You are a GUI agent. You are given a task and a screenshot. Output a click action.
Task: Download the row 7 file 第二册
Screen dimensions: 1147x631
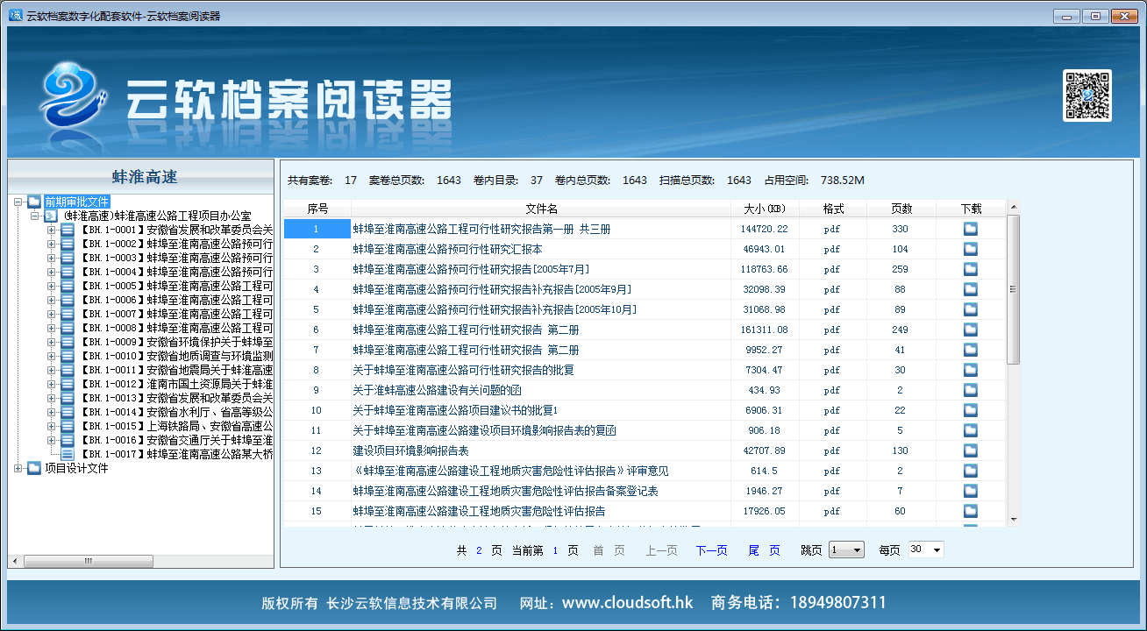tap(970, 350)
